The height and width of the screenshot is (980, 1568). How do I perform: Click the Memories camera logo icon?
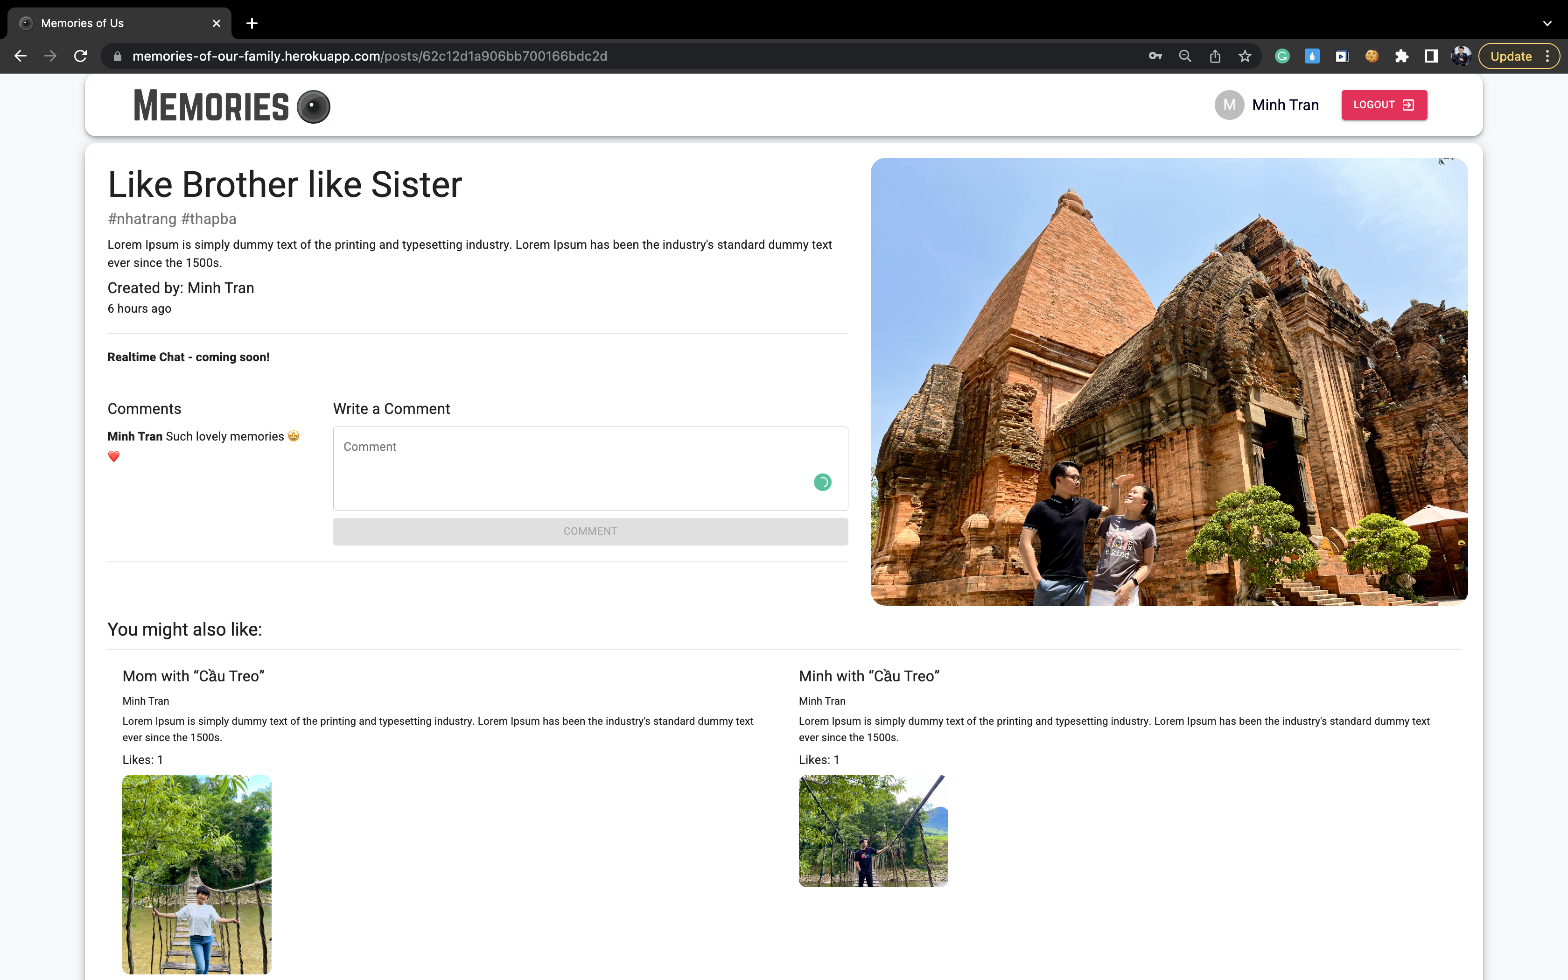tap(314, 106)
